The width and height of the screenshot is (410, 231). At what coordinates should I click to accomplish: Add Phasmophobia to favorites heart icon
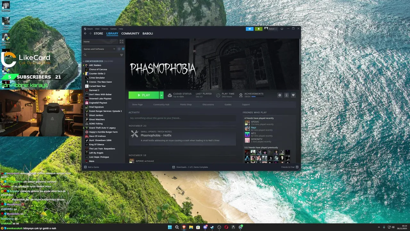pos(293,95)
